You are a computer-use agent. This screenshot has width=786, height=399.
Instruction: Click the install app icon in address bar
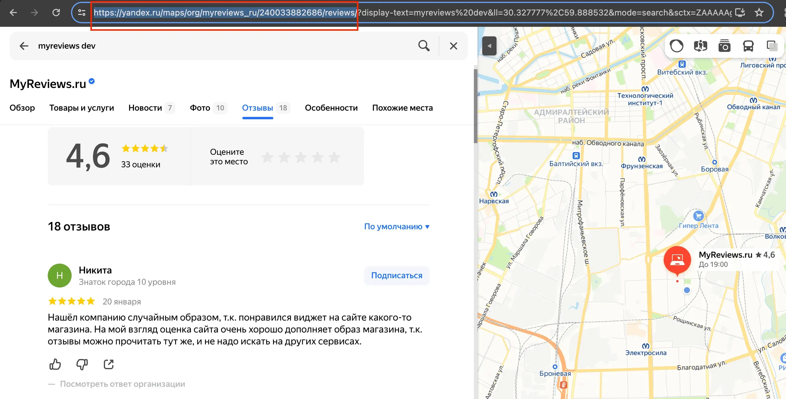[740, 13]
